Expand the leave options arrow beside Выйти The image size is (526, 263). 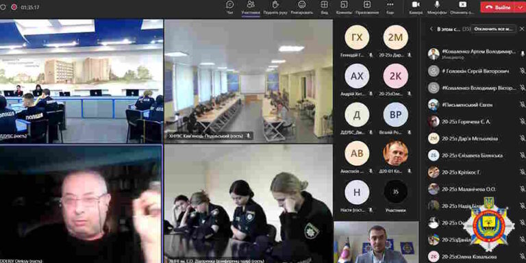point(521,7)
